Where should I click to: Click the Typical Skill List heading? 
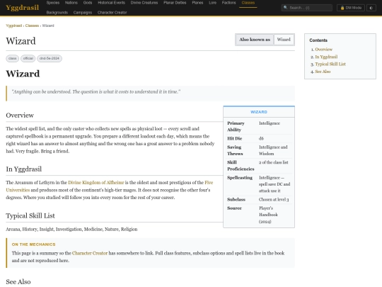(30, 215)
